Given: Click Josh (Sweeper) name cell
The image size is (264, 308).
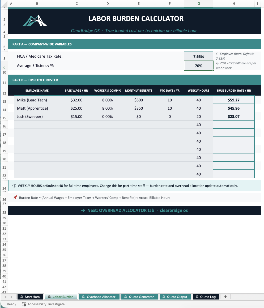Looking at the screenshot, I should pos(37,117).
